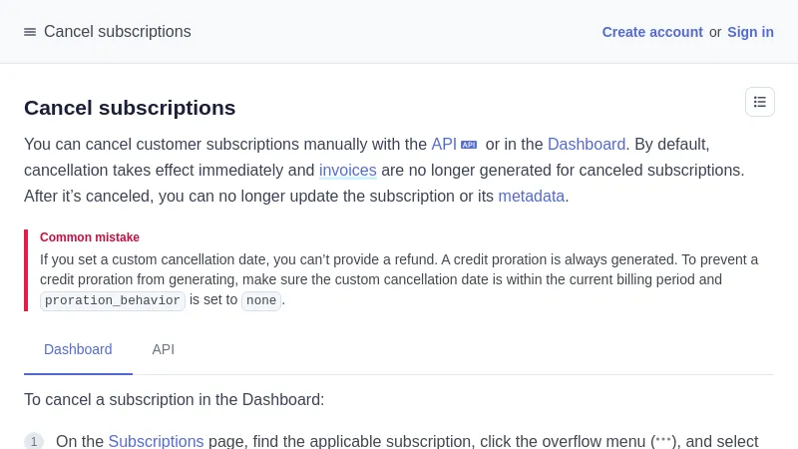
Task: Click the Create account link
Action: point(652,32)
